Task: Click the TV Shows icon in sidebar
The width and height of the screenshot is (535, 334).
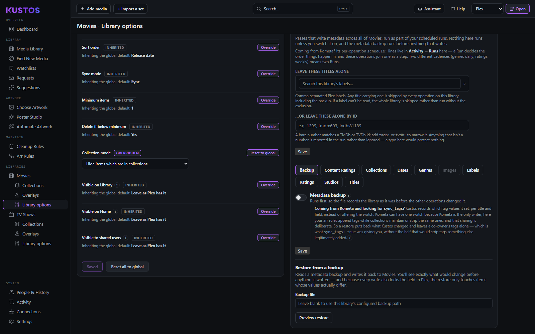Action: [11, 214]
